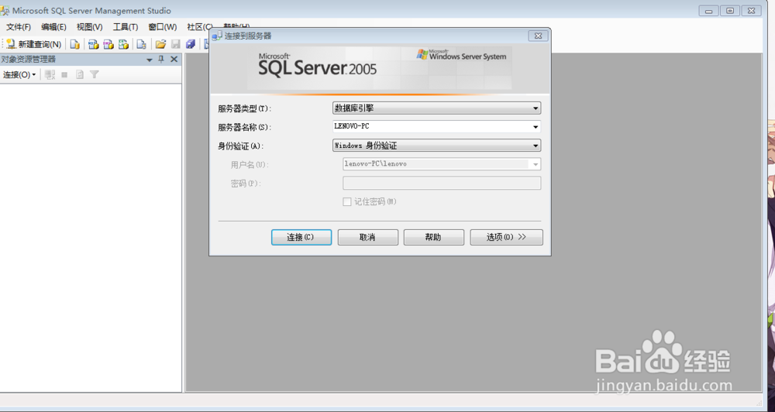Click the grayed-out Save disk icon
The width and height of the screenshot is (775, 412).
(175, 44)
